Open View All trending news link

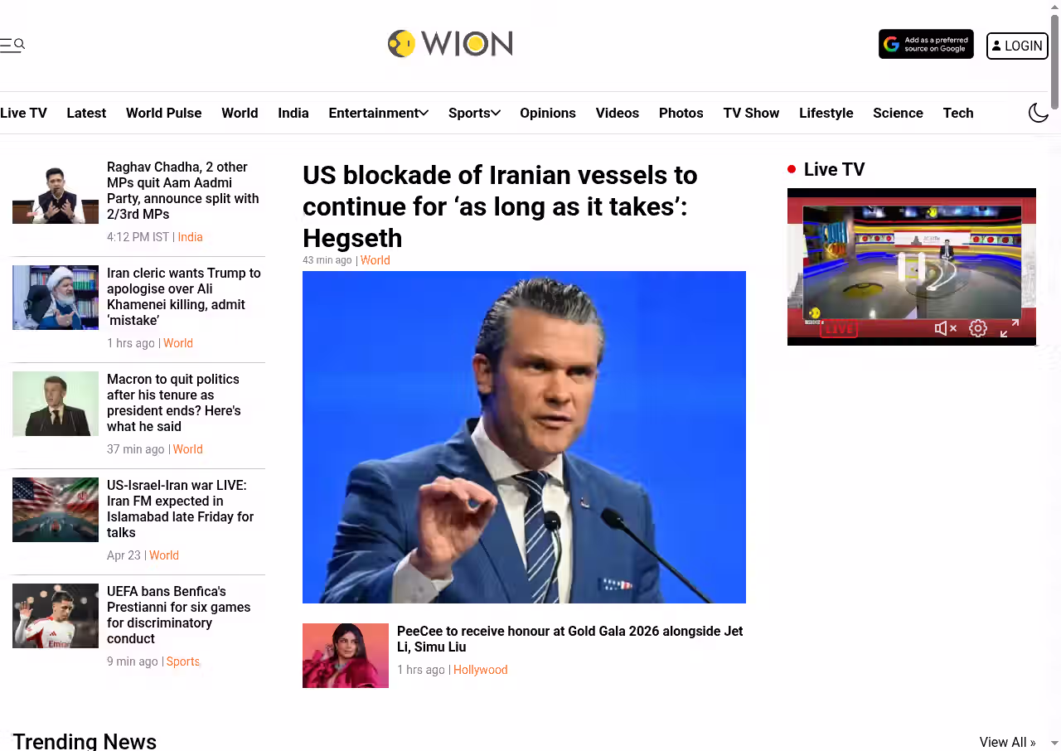(x=1008, y=742)
